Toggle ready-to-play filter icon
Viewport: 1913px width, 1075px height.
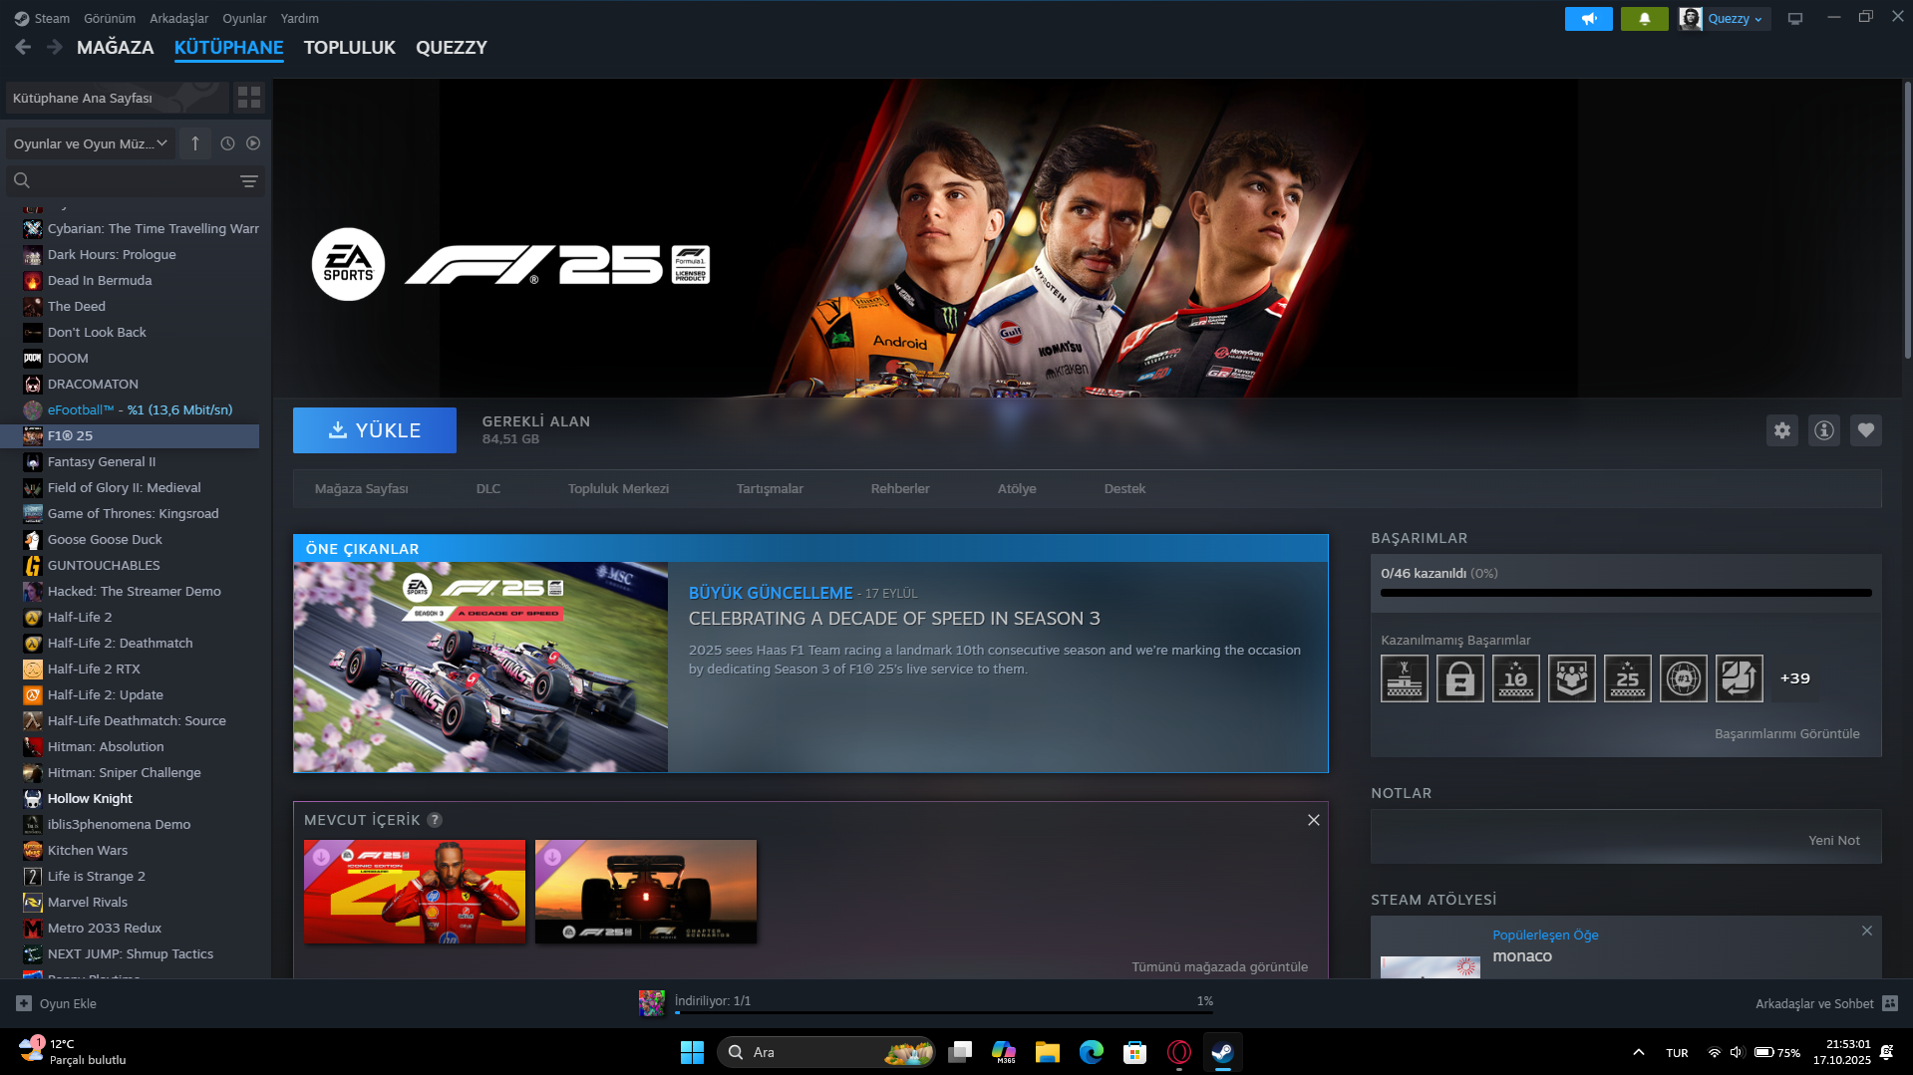[253, 143]
